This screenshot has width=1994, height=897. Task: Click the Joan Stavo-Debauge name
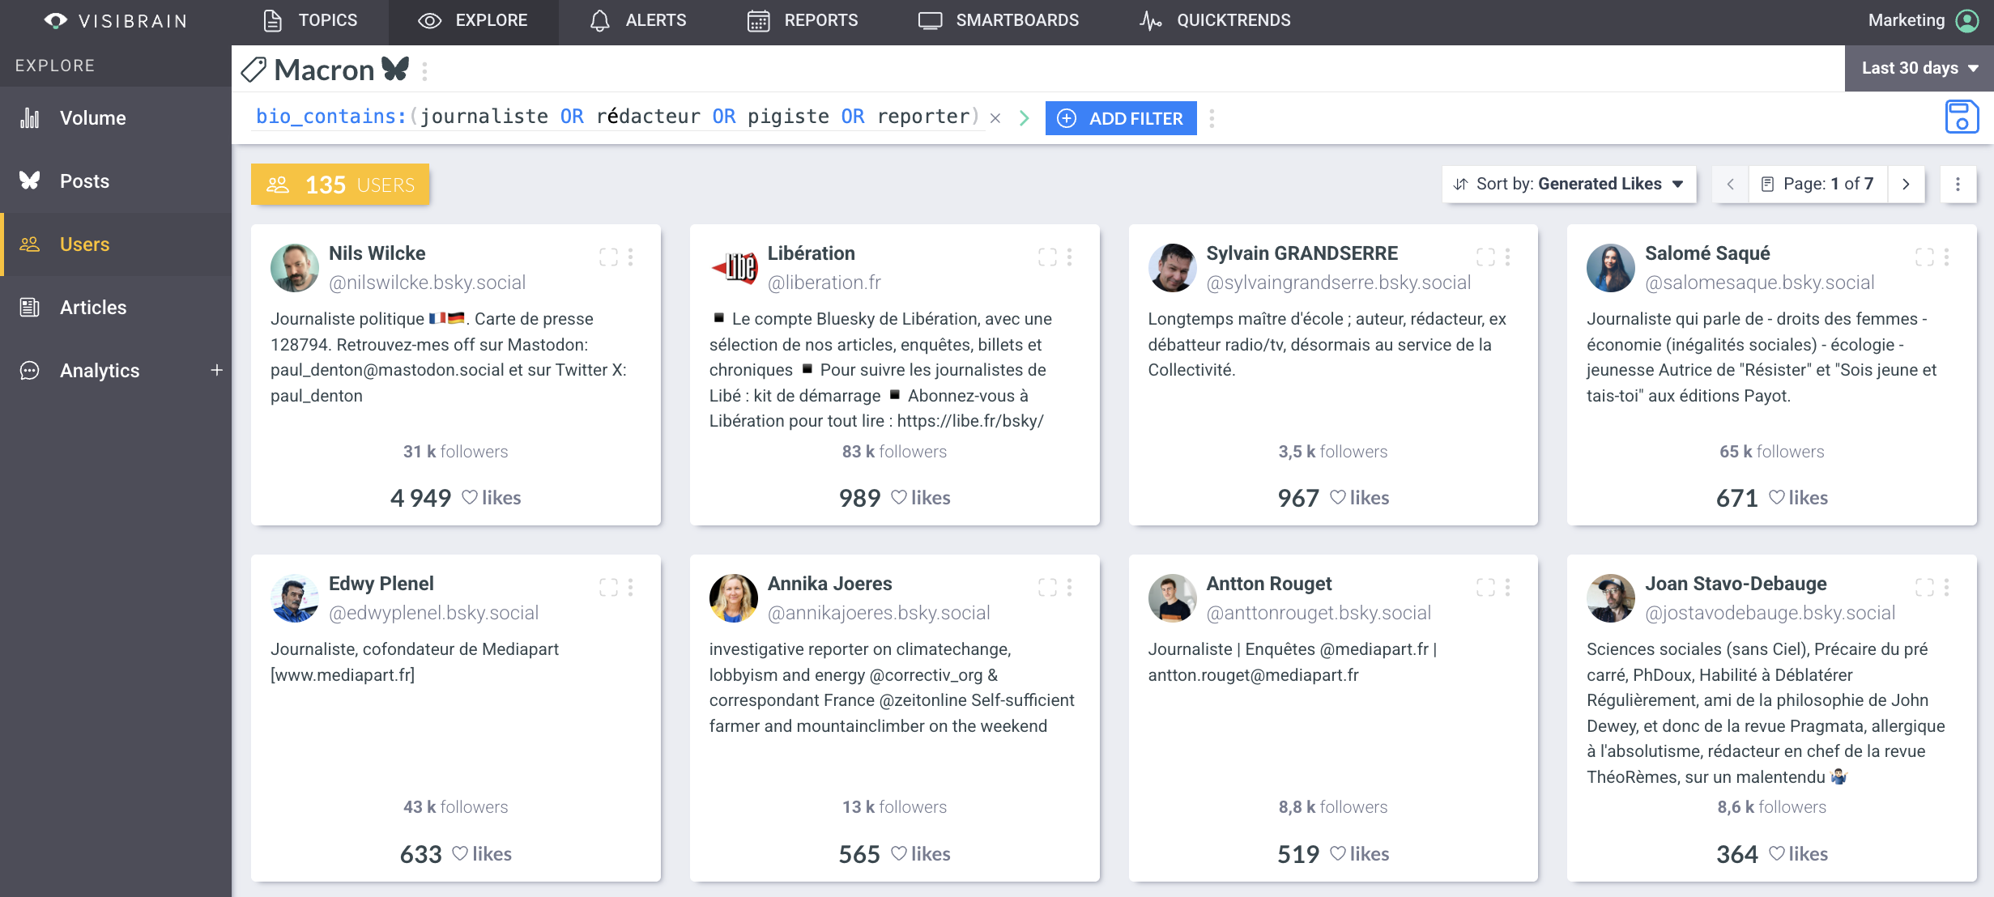coord(1736,584)
